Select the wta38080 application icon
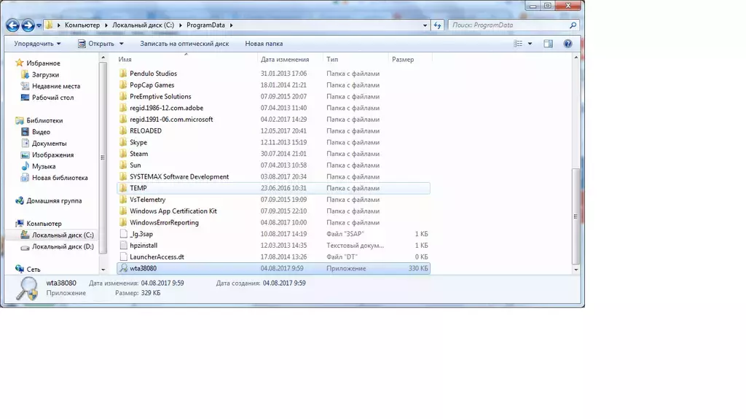Screen dimensions: 746x419 123,268
